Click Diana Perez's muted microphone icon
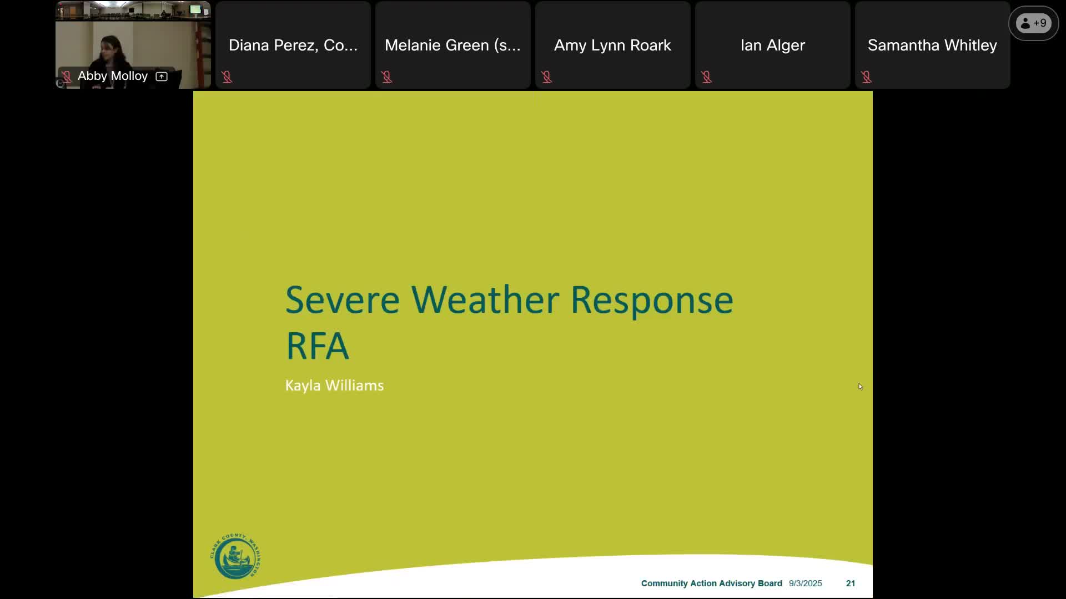 [x=227, y=77]
